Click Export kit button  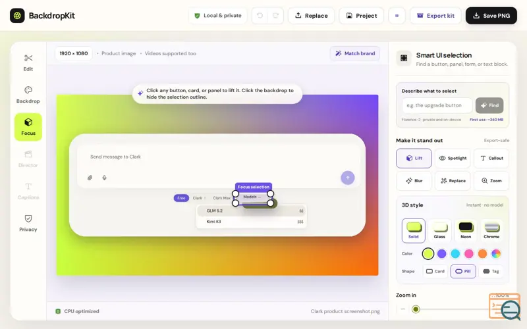tap(435, 15)
